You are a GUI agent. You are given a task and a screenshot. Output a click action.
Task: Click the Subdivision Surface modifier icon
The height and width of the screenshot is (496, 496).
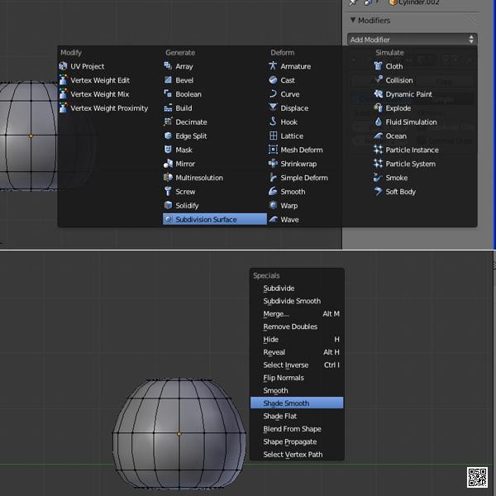pyautogui.click(x=169, y=220)
